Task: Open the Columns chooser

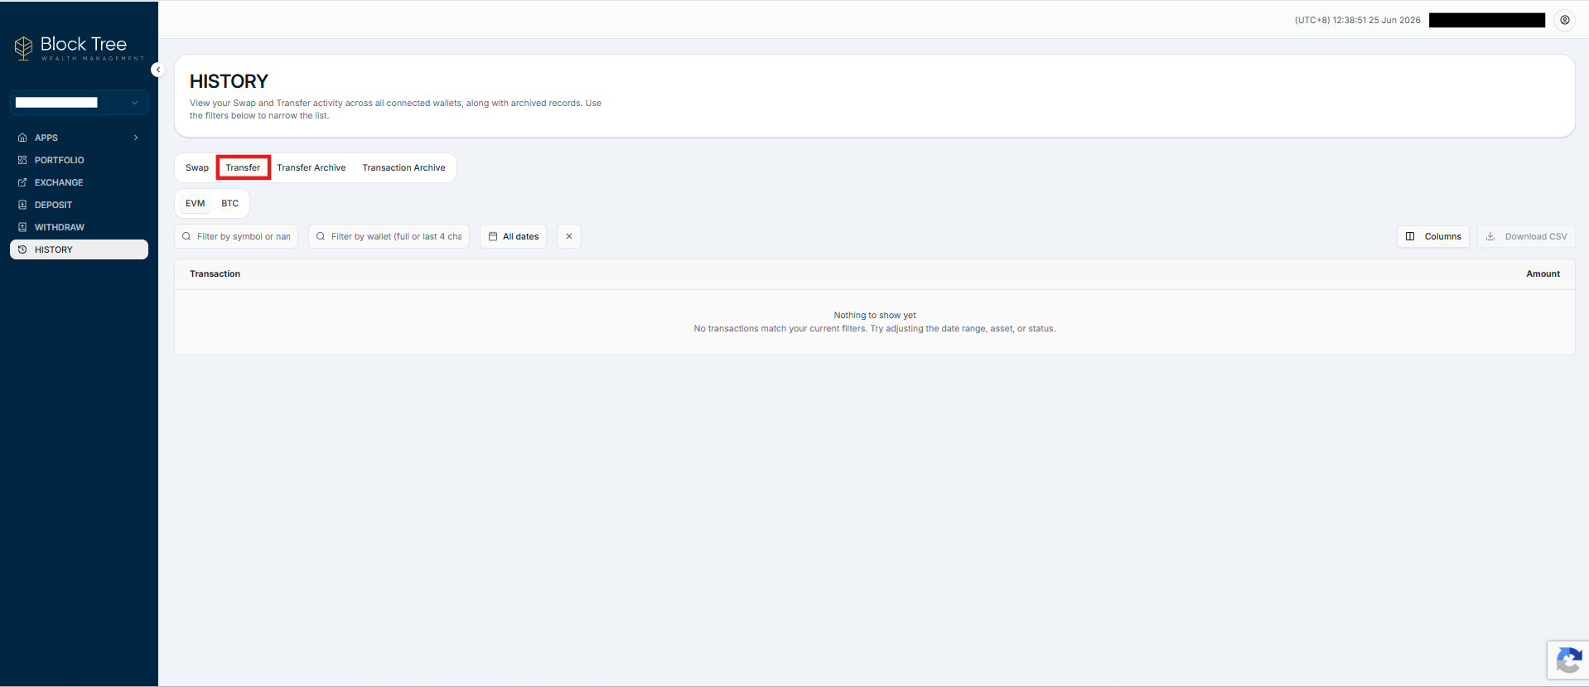Action: pos(1433,236)
